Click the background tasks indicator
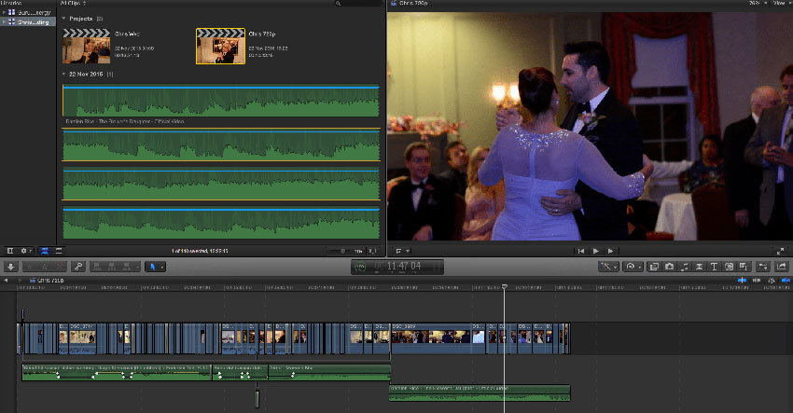793x413 pixels. 360,267
